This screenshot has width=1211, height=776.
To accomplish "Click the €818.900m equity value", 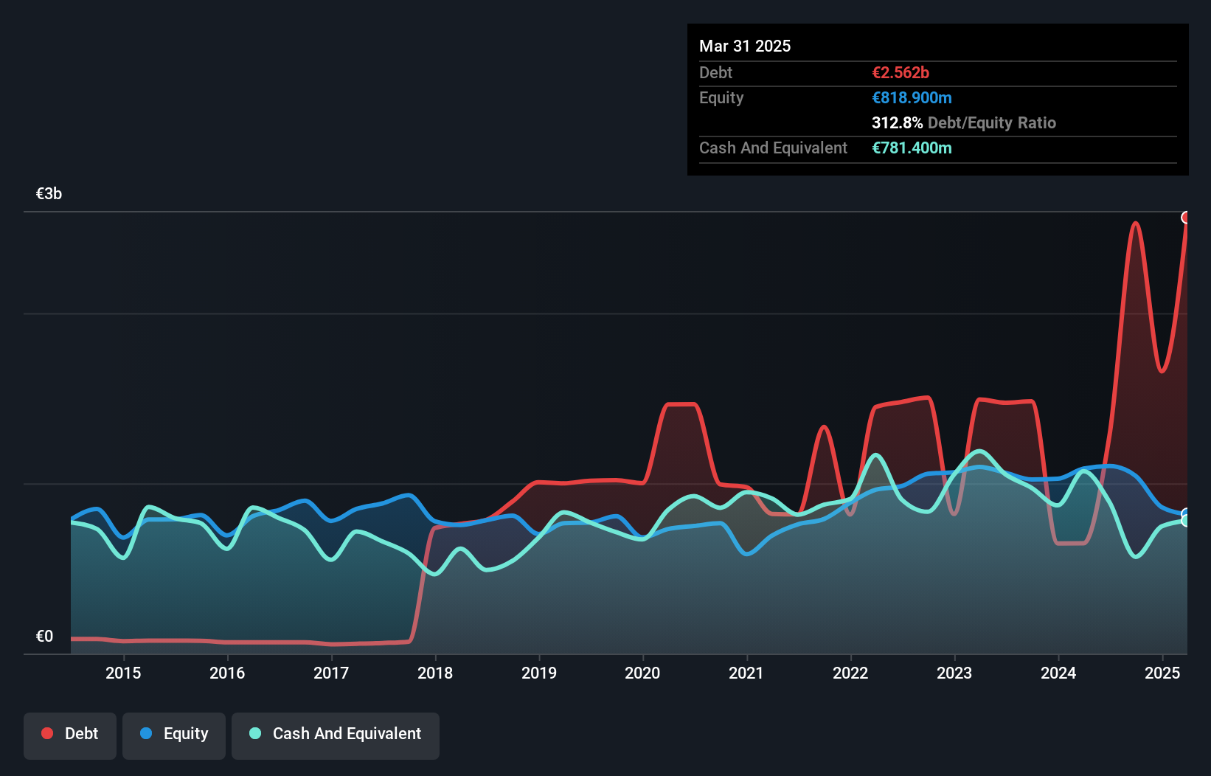I will click(x=912, y=97).
